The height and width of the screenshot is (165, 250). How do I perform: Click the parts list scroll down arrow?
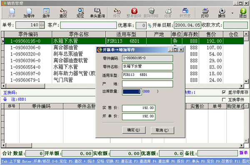point(246,81)
